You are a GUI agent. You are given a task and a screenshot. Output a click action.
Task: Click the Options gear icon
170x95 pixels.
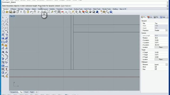104,12
